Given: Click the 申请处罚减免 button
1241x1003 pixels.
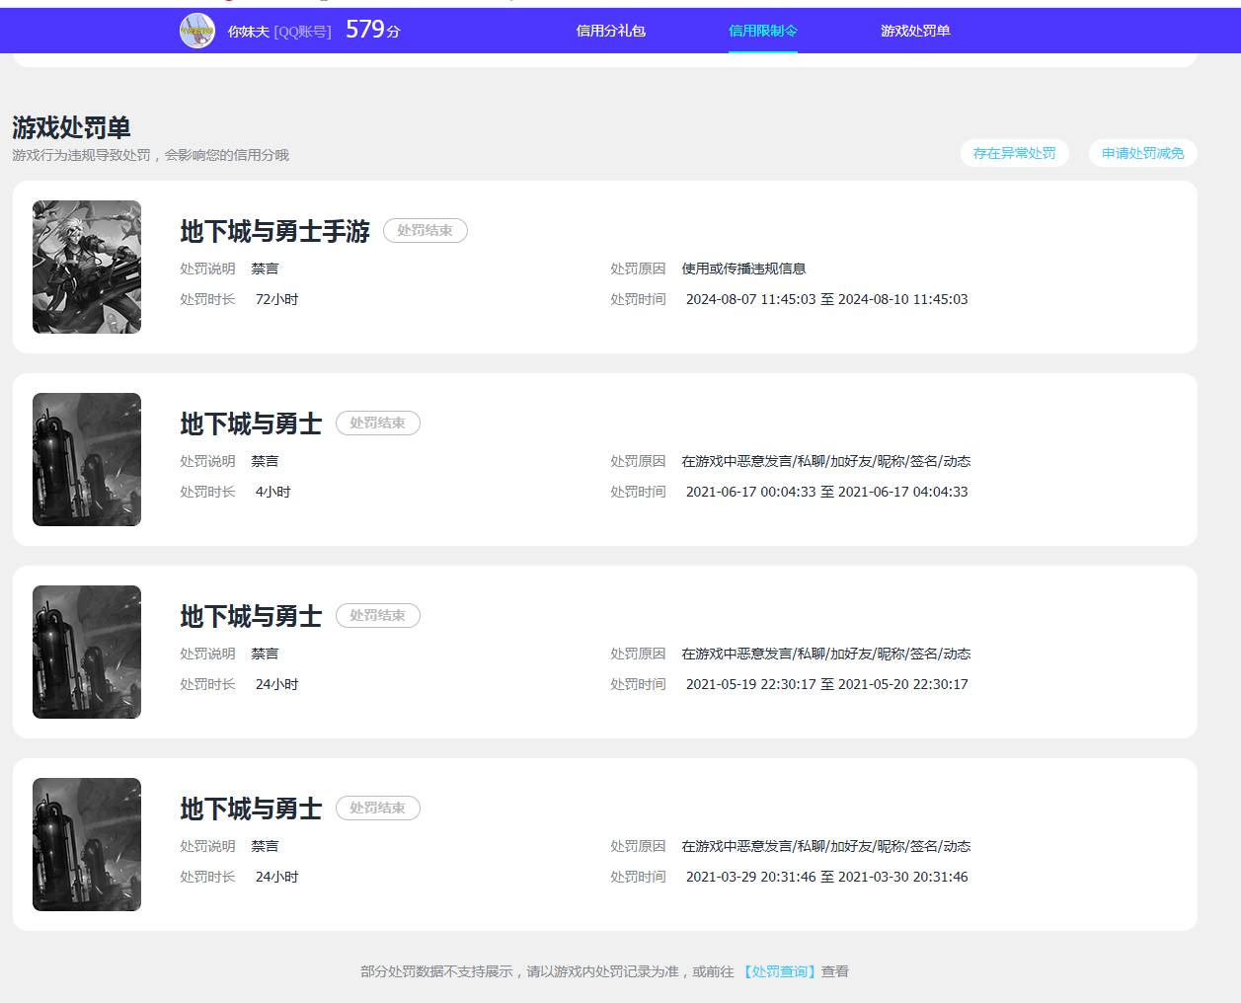Looking at the screenshot, I should (x=1142, y=153).
